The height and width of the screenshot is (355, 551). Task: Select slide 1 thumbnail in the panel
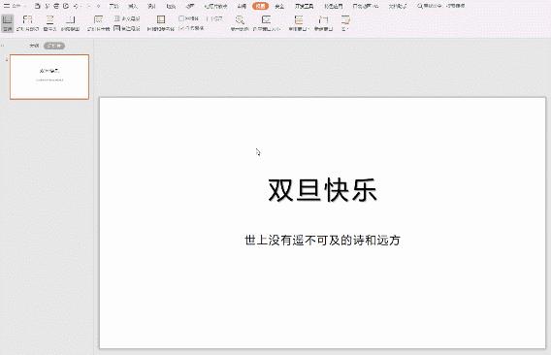click(49, 77)
